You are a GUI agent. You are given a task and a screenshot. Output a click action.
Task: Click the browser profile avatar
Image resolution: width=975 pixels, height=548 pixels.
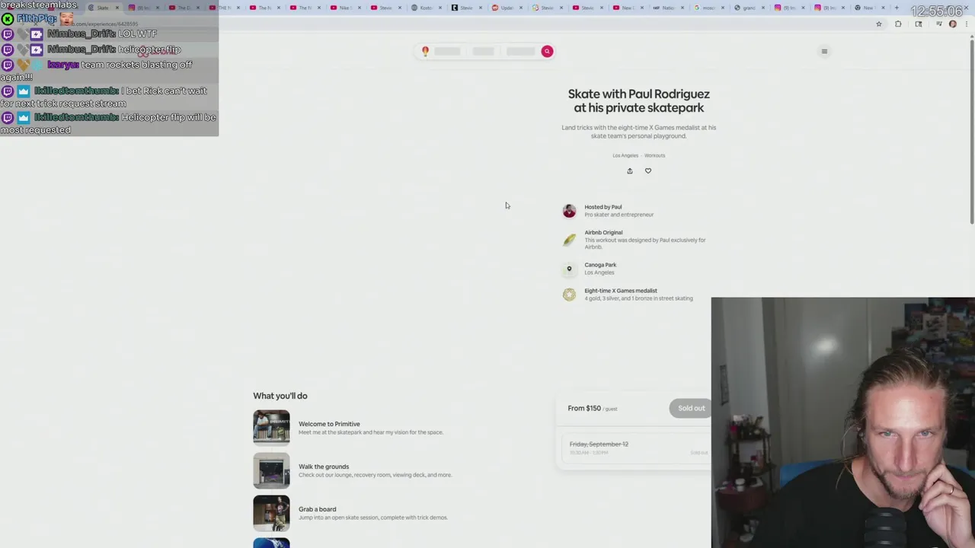point(952,24)
